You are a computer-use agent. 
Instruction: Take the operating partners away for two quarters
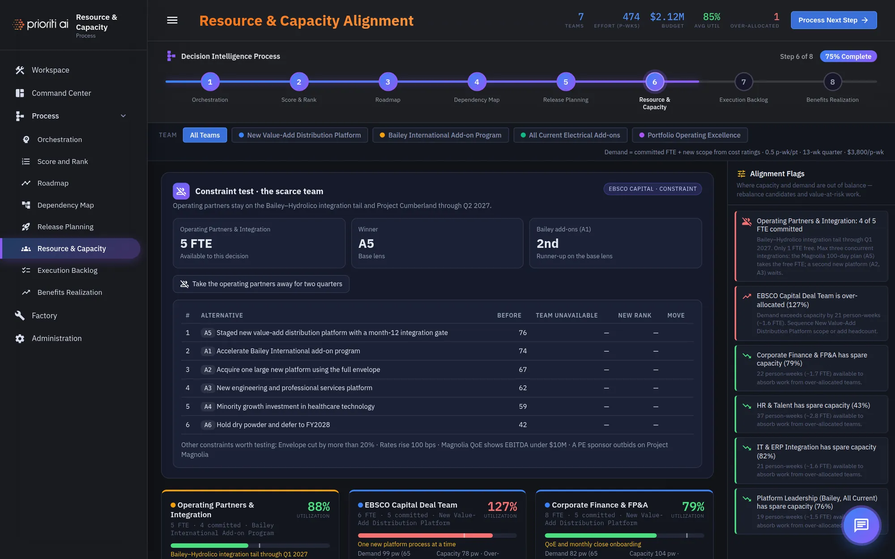point(261,284)
